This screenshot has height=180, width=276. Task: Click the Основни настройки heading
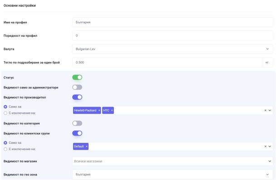20,5
